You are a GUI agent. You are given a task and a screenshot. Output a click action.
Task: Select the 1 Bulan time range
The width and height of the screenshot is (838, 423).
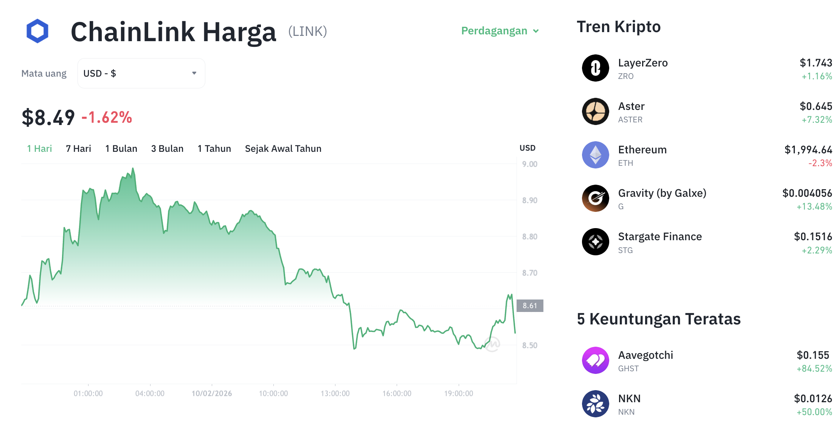[x=121, y=148]
